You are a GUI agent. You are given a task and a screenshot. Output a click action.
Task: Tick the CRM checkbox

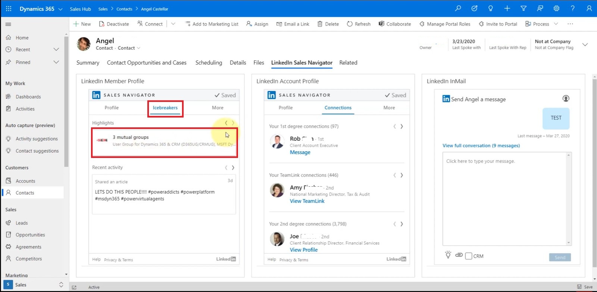(469, 256)
